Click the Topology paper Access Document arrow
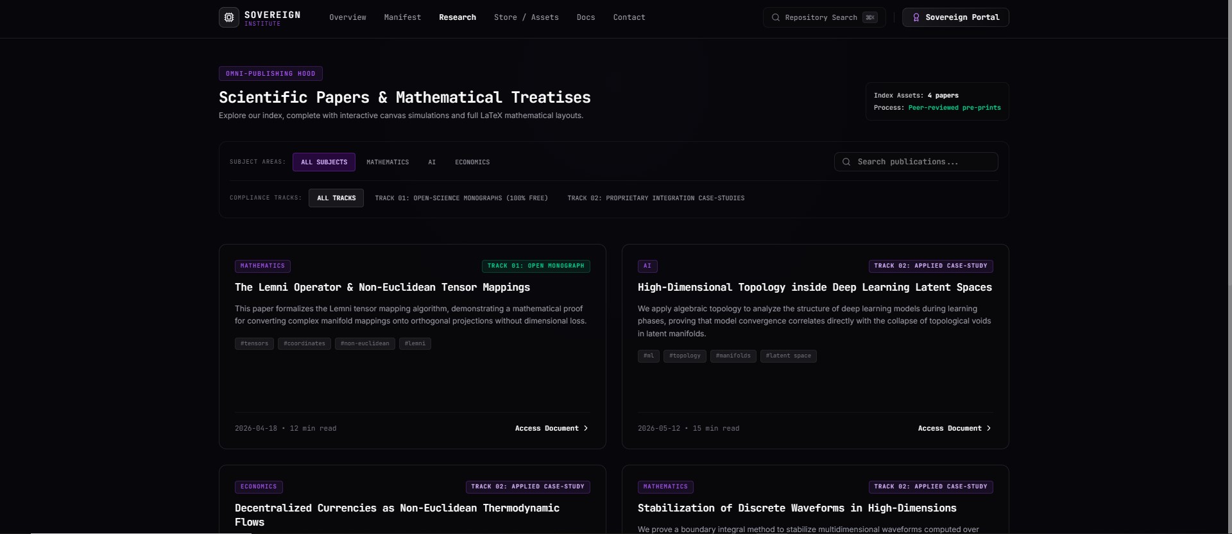This screenshot has width=1232, height=534. pyautogui.click(x=989, y=428)
